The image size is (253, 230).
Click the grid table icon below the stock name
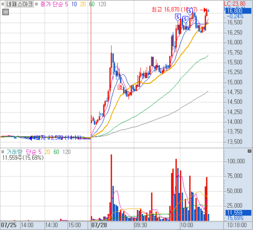pos(5,12)
